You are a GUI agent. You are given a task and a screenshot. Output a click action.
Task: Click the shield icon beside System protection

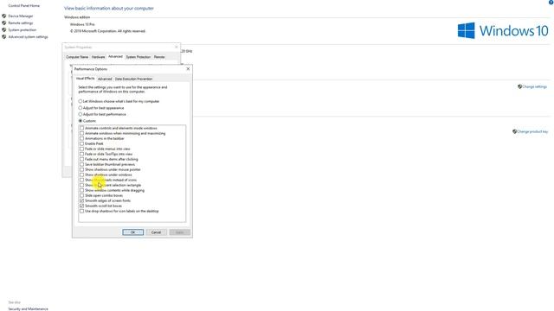(3, 30)
